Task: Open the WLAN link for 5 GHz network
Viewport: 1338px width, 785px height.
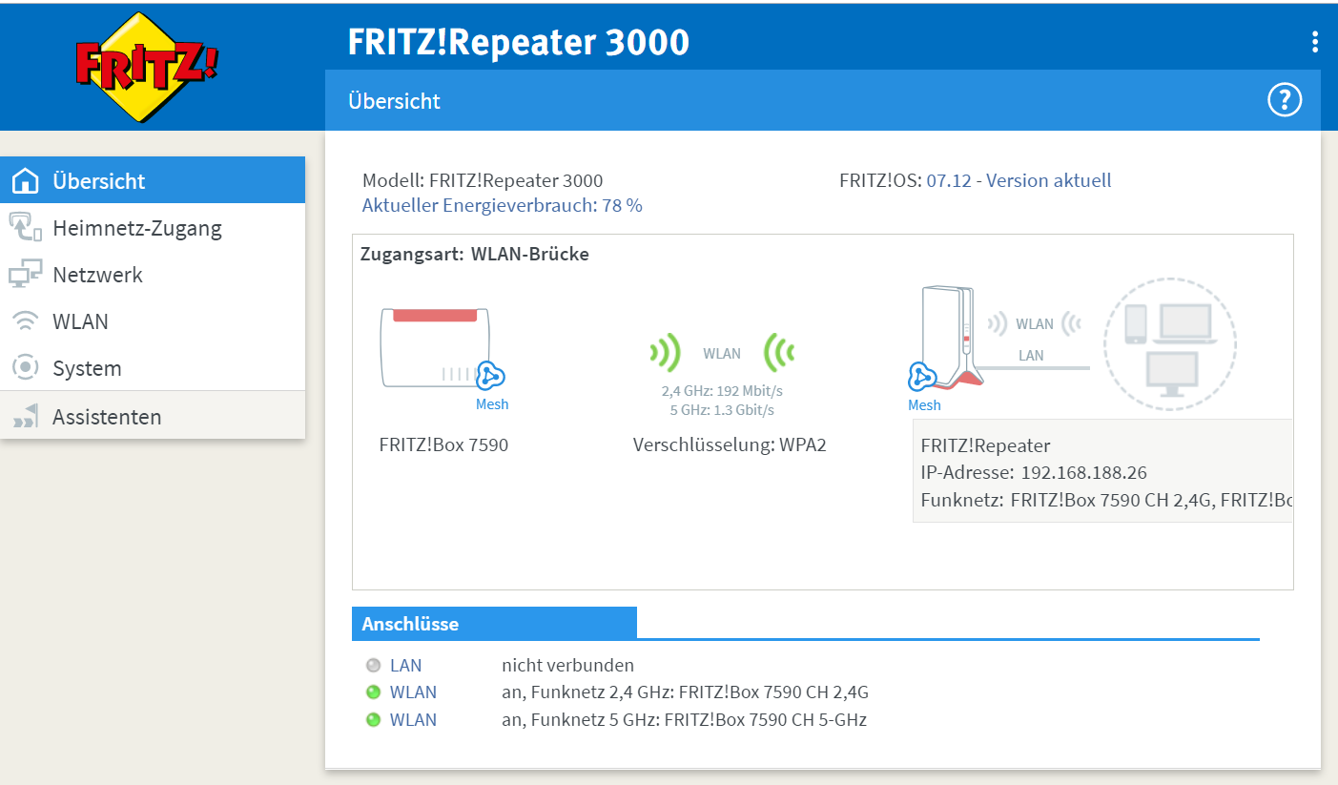Action: (413, 720)
